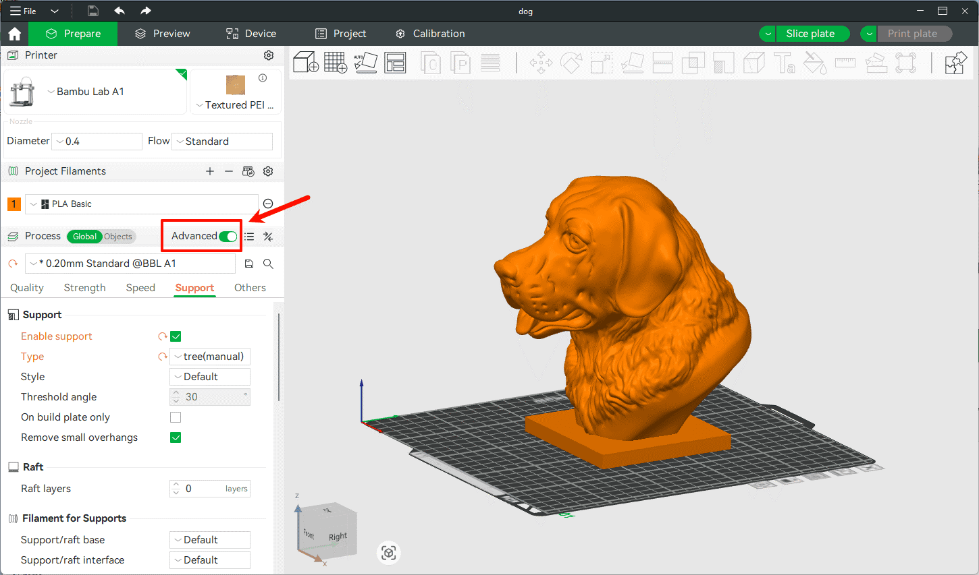Viewport: 979px width, 575px height.
Task: Add a filament with the plus icon
Action: coord(210,171)
